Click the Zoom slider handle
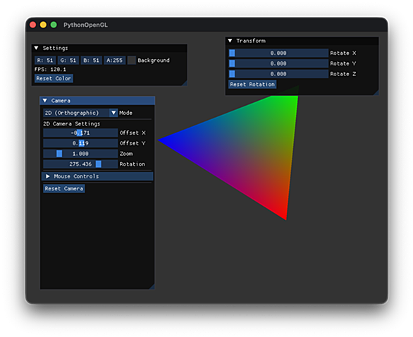 [x=59, y=154]
